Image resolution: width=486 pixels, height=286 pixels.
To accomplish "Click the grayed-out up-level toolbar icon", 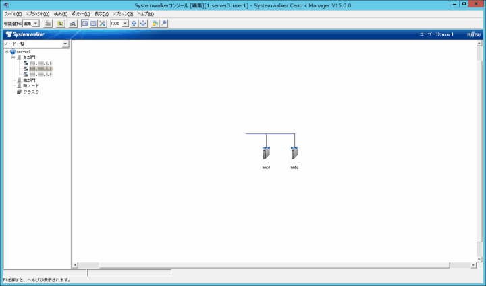I will [48, 24].
